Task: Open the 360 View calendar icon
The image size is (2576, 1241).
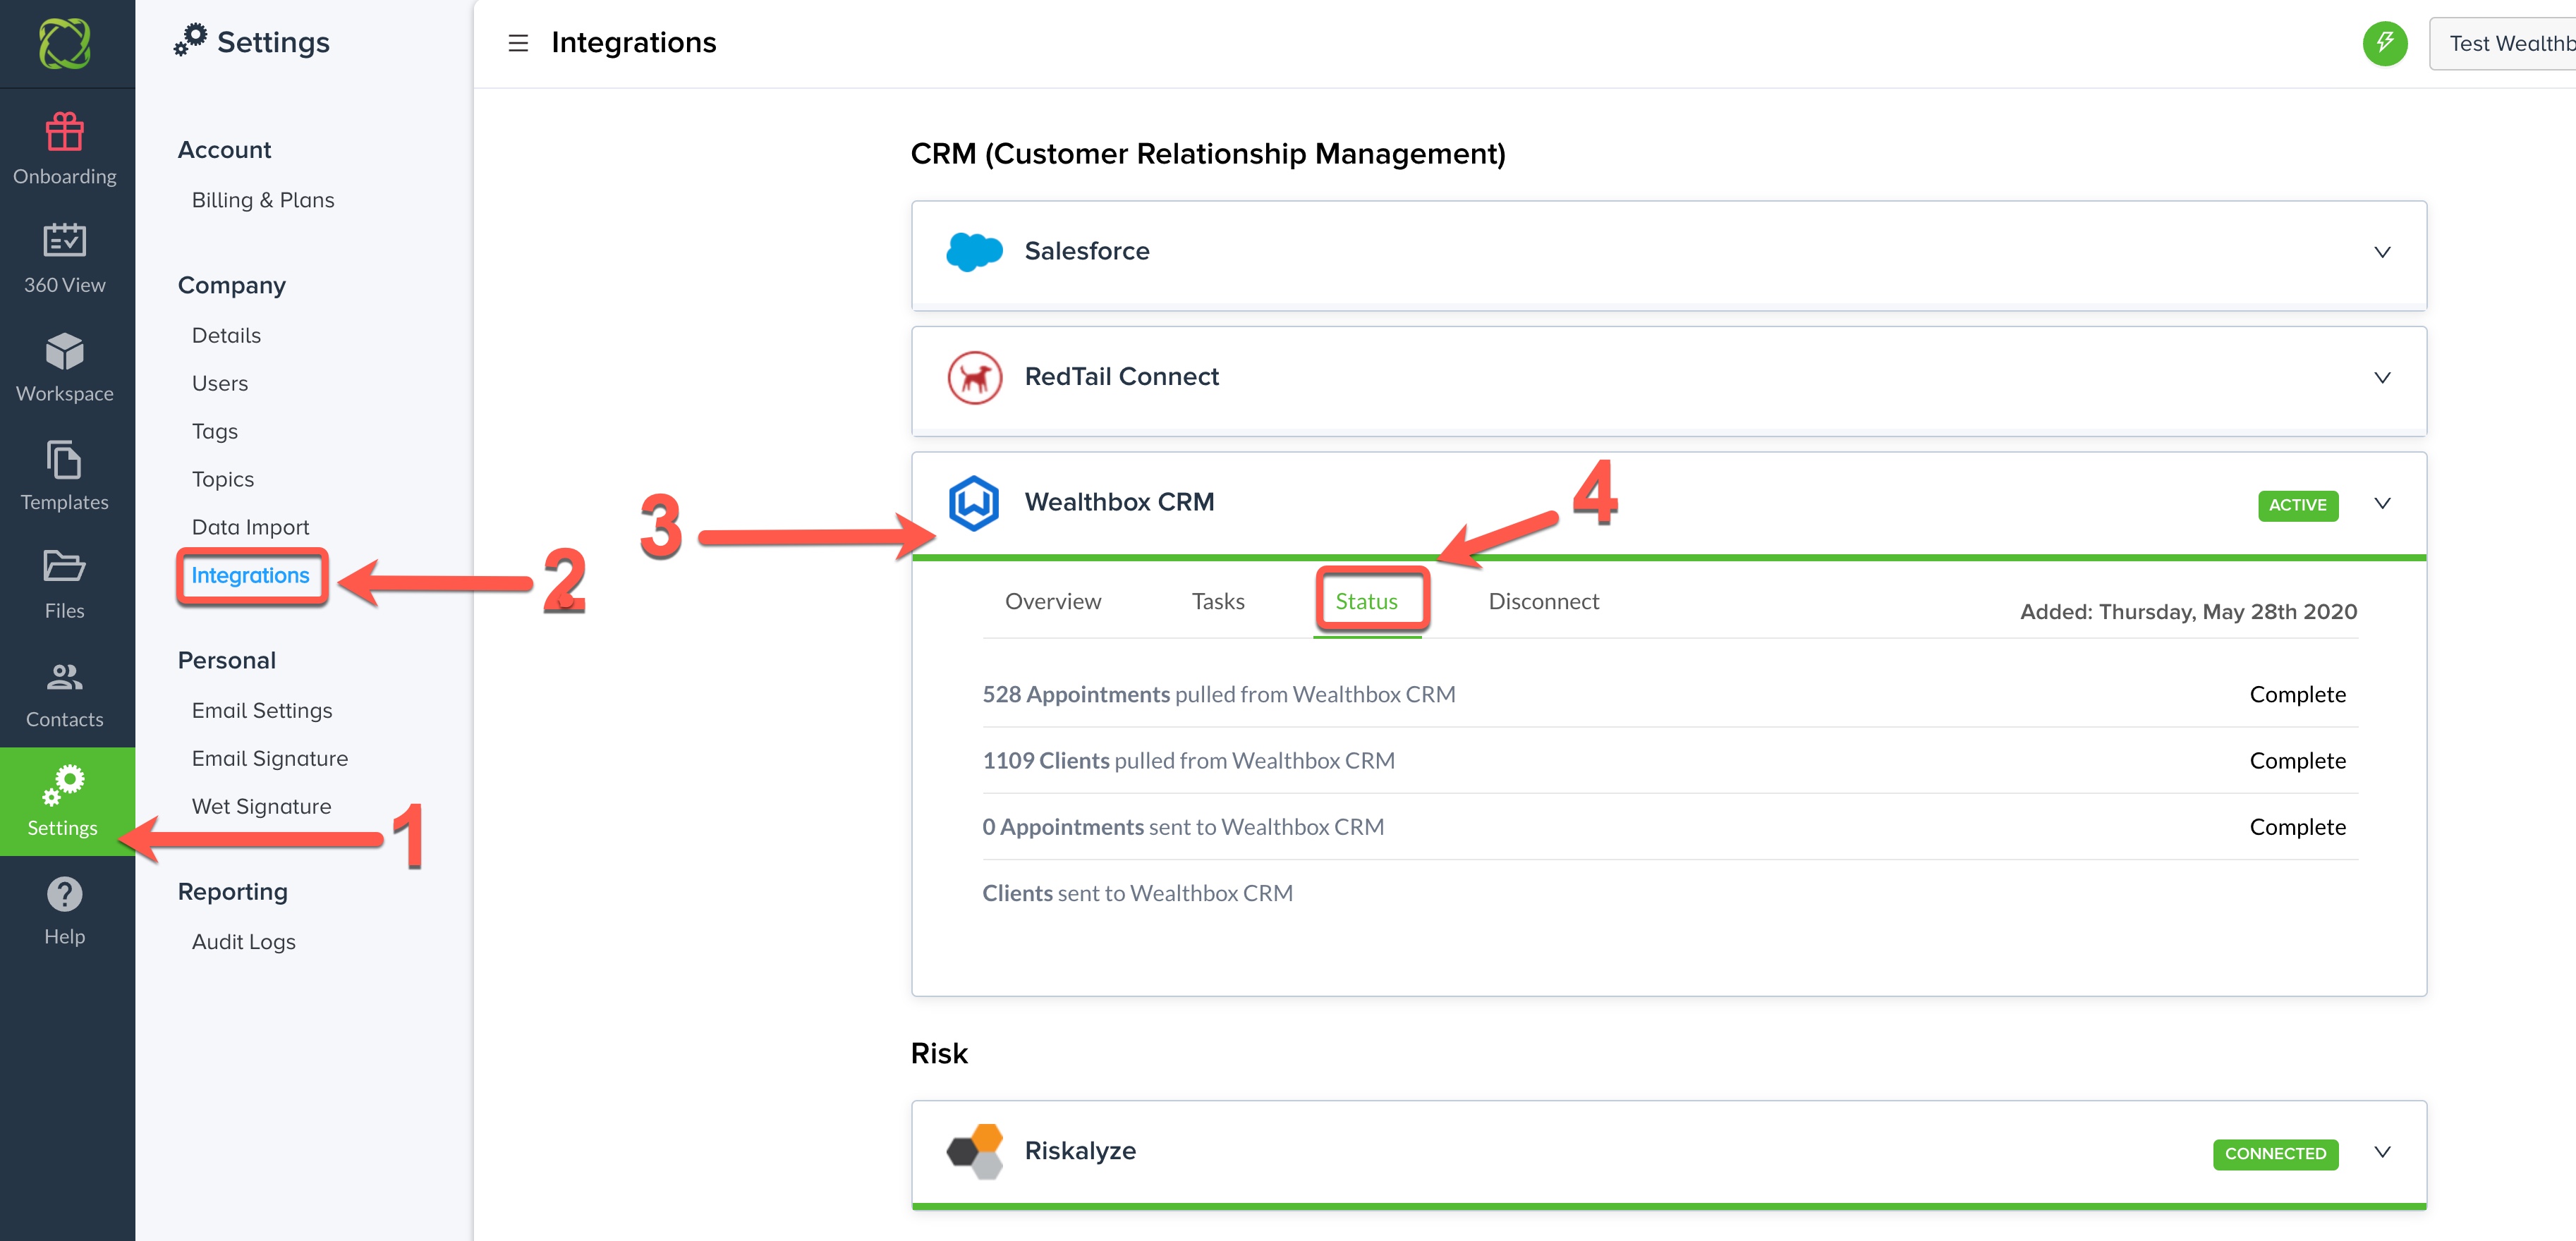Action: click(x=64, y=241)
